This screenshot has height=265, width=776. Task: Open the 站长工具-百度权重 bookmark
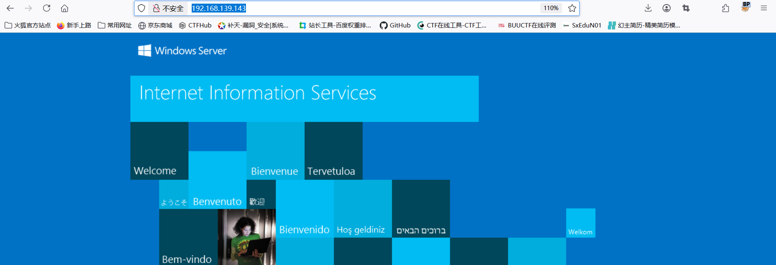click(x=335, y=25)
